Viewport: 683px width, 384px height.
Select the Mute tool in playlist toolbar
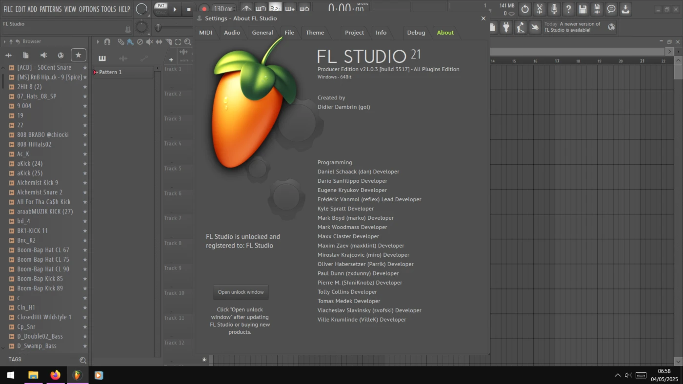click(149, 42)
